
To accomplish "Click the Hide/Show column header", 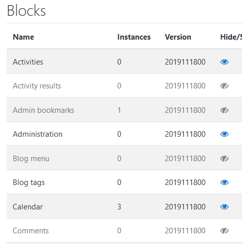I will [231, 37].
